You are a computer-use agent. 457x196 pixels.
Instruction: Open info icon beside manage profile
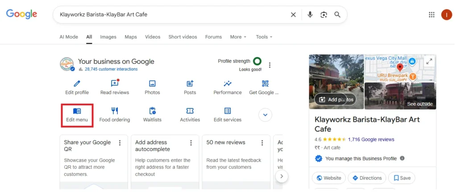tap(402, 158)
